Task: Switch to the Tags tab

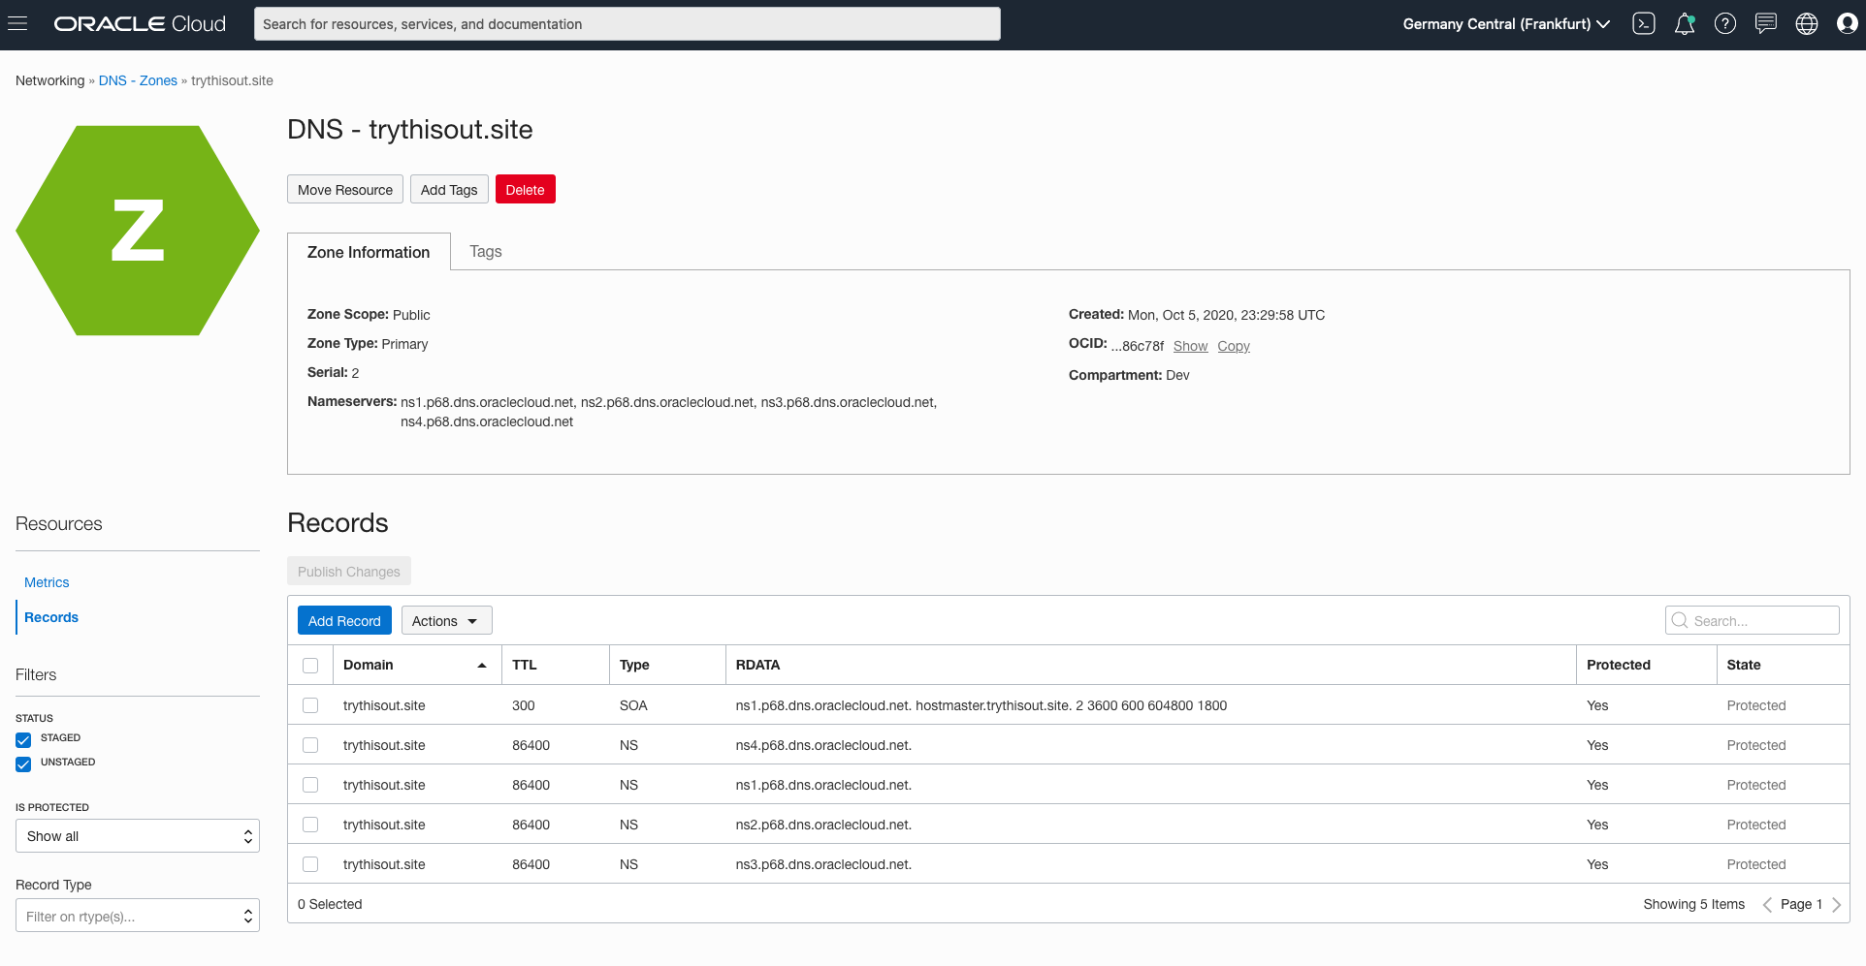Action: point(485,252)
